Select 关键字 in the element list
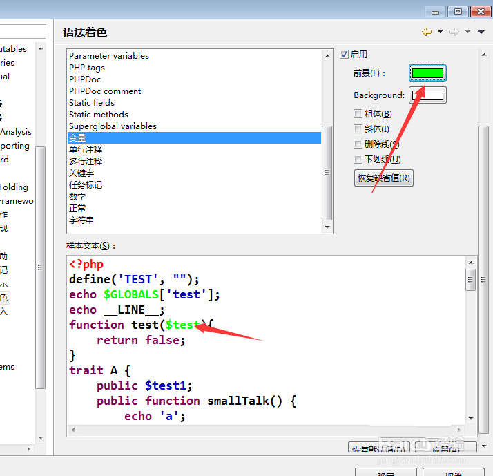Image resolution: width=493 pixels, height=476 pixels. click(194, 173)
